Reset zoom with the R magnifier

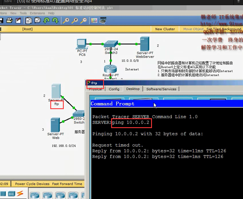click(x=75, y=21)
